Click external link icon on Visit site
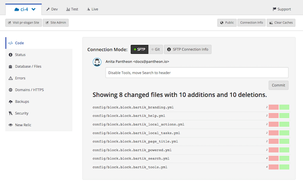 click(x=9, y=23)
